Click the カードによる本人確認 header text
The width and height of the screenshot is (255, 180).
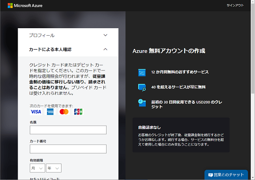50,49
